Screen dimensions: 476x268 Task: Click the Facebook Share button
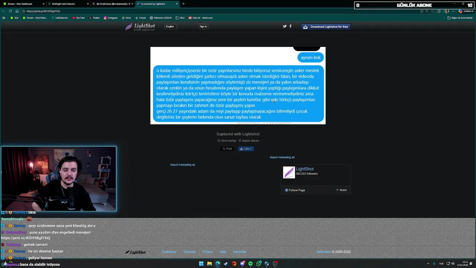point(341,190)
